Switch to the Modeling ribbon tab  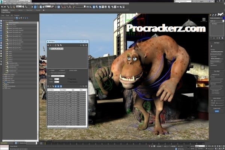tap(5, 10)
